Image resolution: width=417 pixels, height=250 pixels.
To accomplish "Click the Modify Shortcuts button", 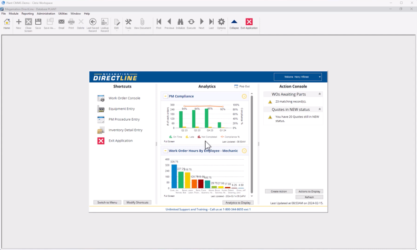I will 137,202.
